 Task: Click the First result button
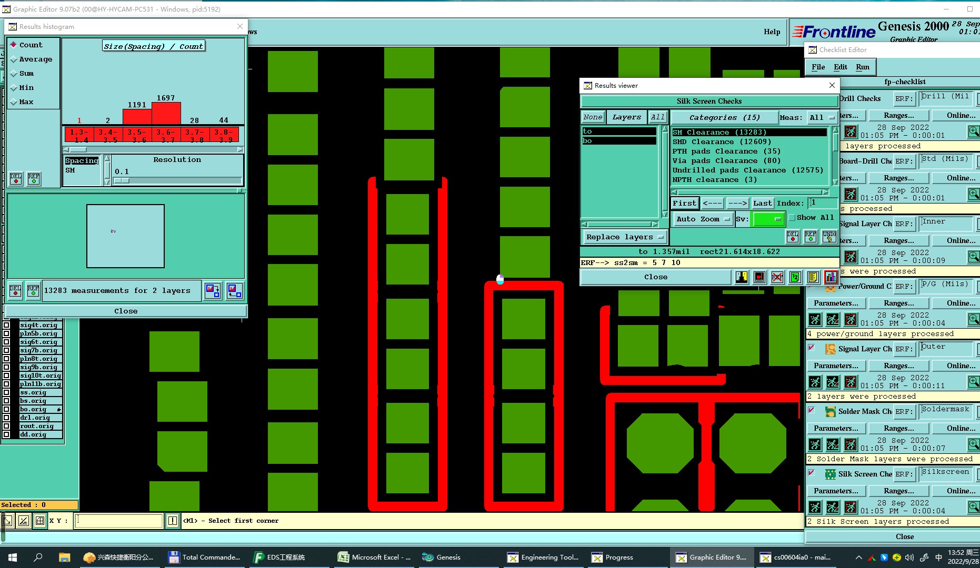(684, 204)
